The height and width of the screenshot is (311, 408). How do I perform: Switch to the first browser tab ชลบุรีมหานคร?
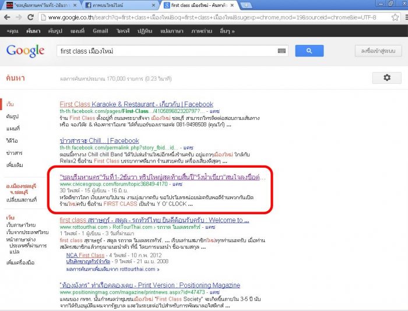[x=41, y=5]
